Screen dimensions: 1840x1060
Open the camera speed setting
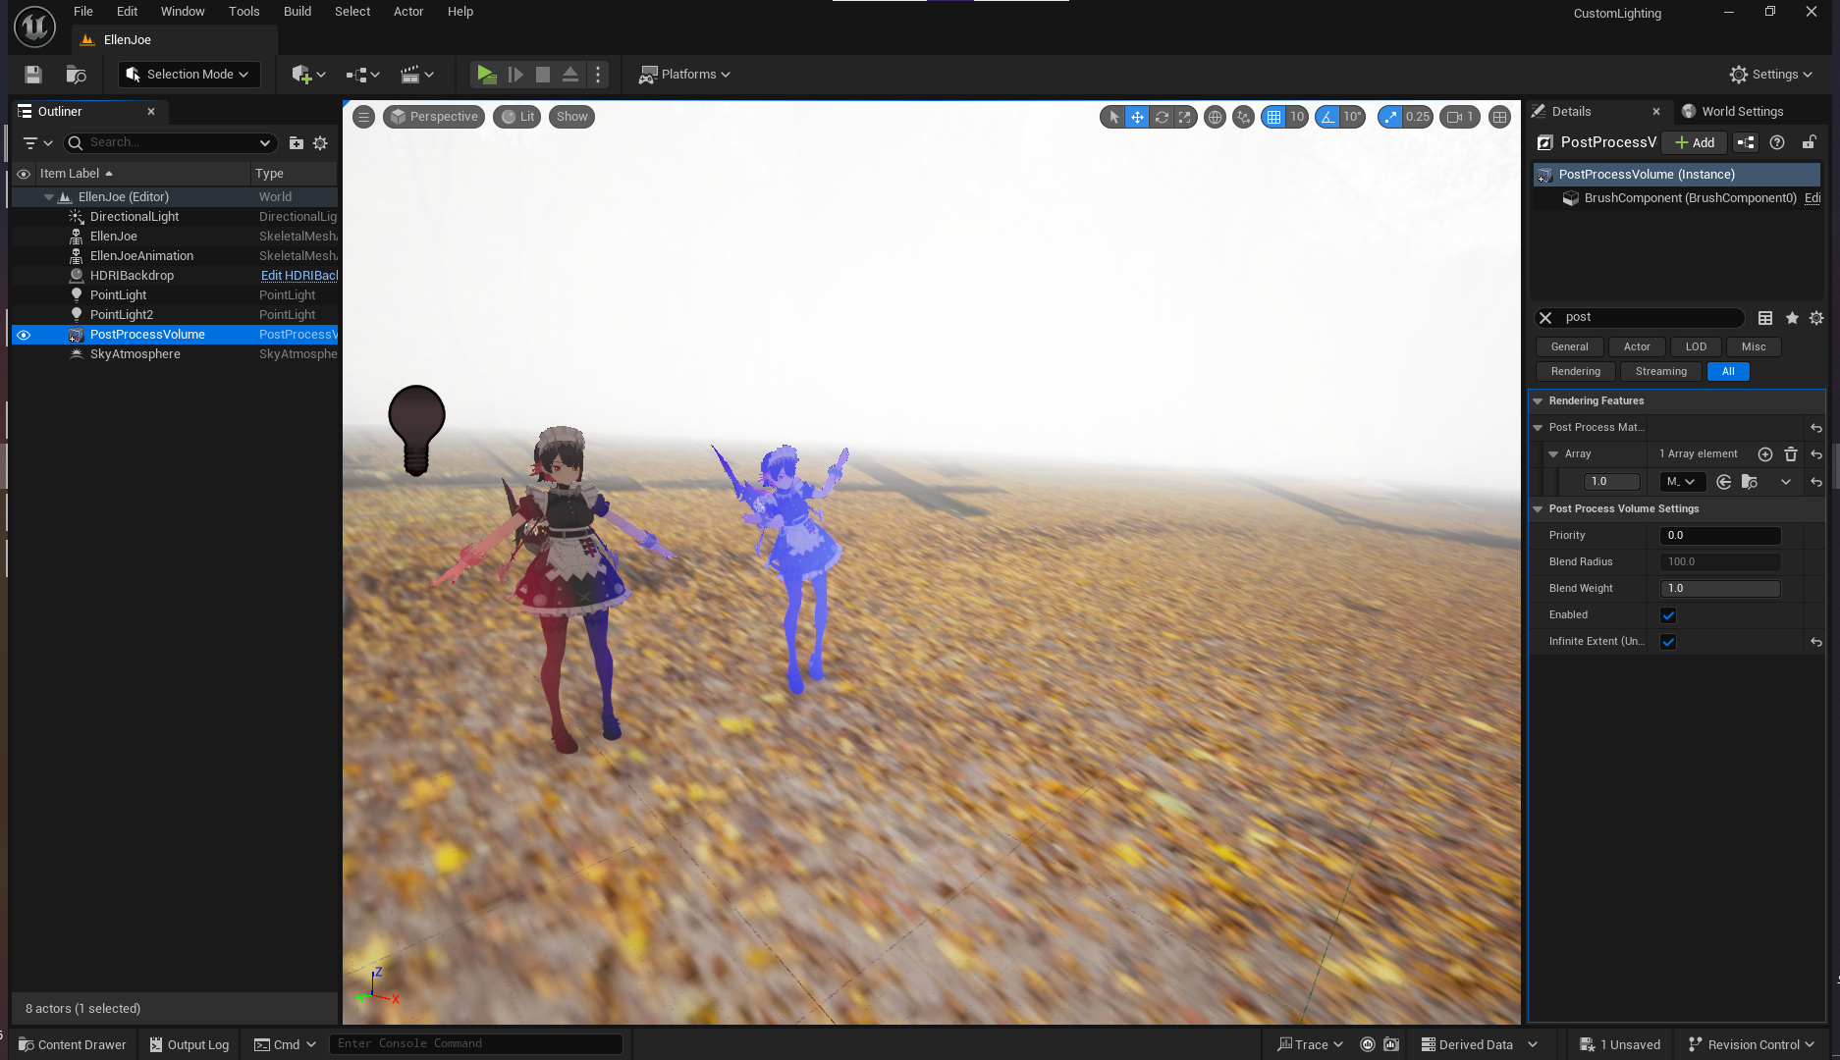pyautogui.click(x=1460, y=117)
